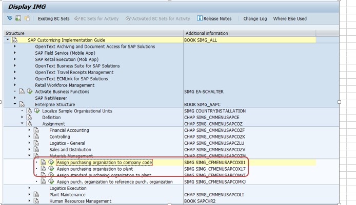Image resolution: width=356 pixels, height=205 pixels.
Task: Select Assign purchasing organization to plant row
Action: point(95,169)
